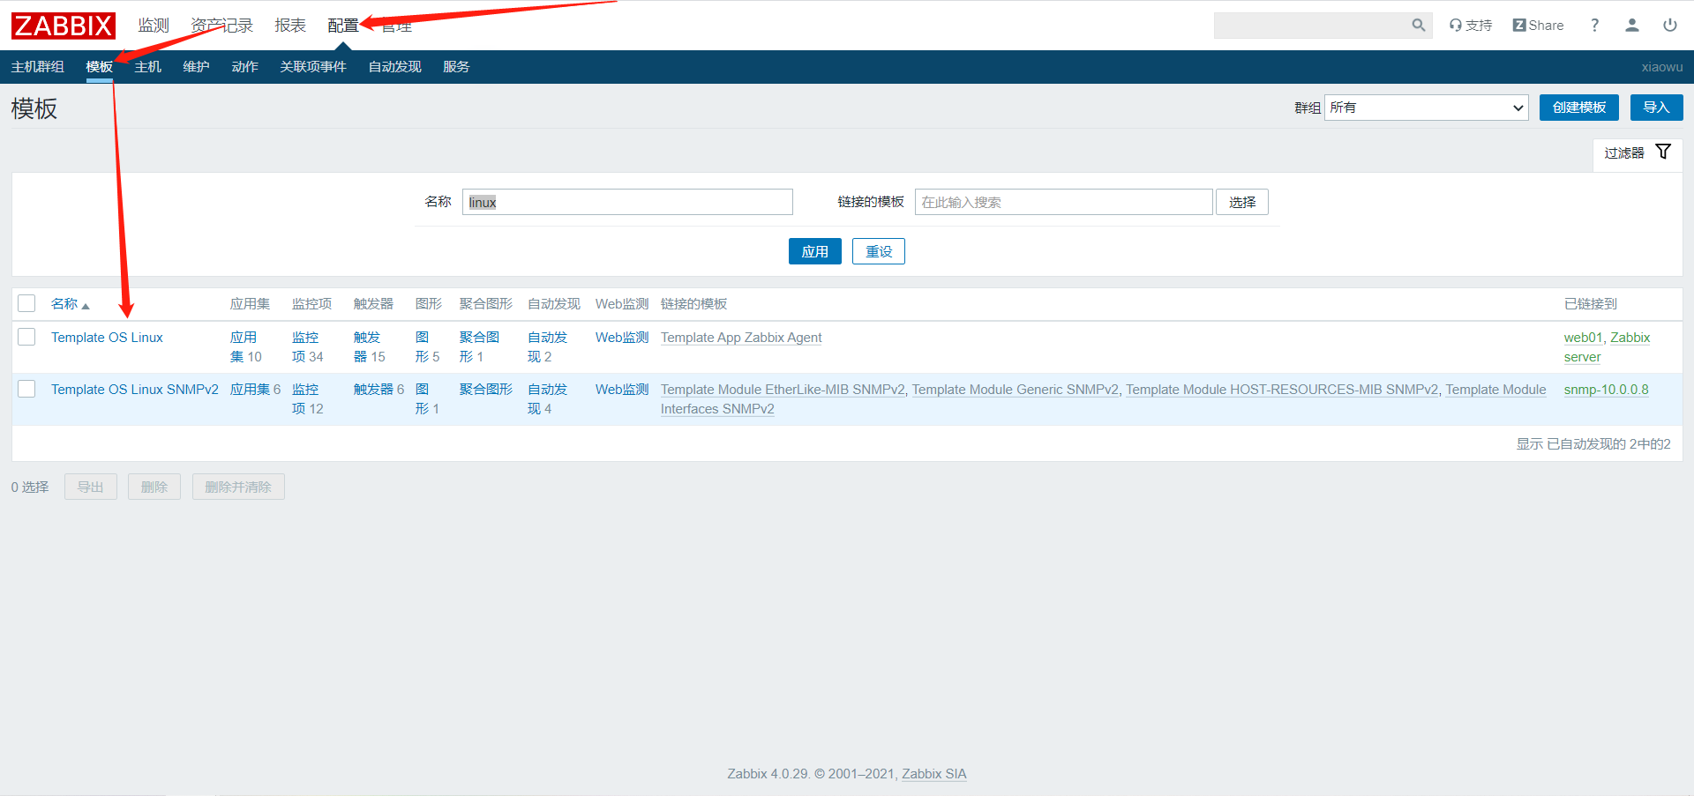Select the Template OS Linux SNMPv2 checkbox
This screenshot has height=796, width=1694.
click(x=26, y=389)
